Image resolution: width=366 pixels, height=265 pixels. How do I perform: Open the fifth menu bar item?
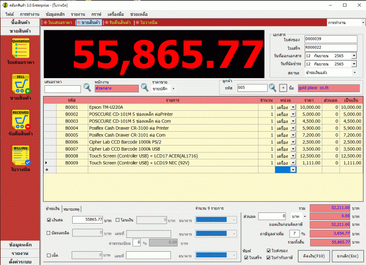point(96,14)
